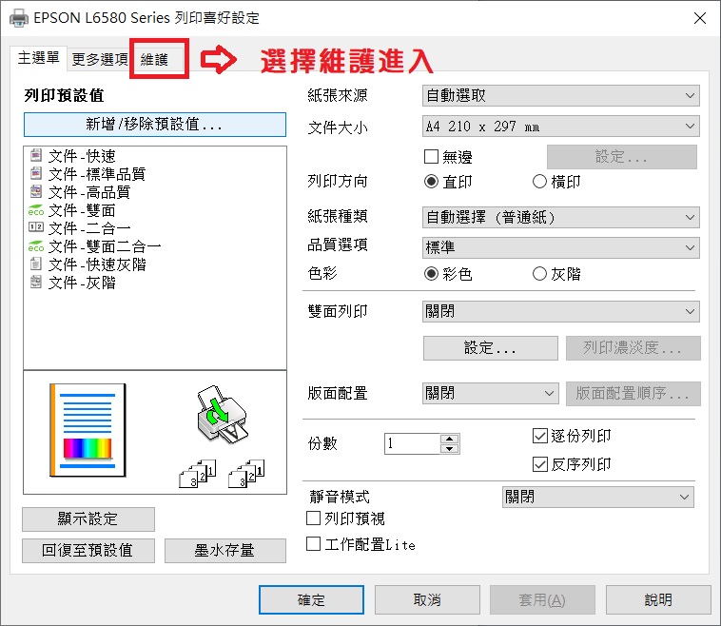The height and width of the screenshot is (626, 721).
Task: Increase copies with the up arrow
Action: point(449,439)
